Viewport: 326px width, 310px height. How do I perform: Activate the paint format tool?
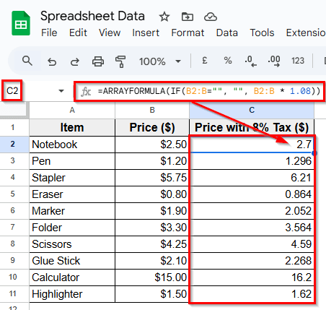[x=120, y=61]
